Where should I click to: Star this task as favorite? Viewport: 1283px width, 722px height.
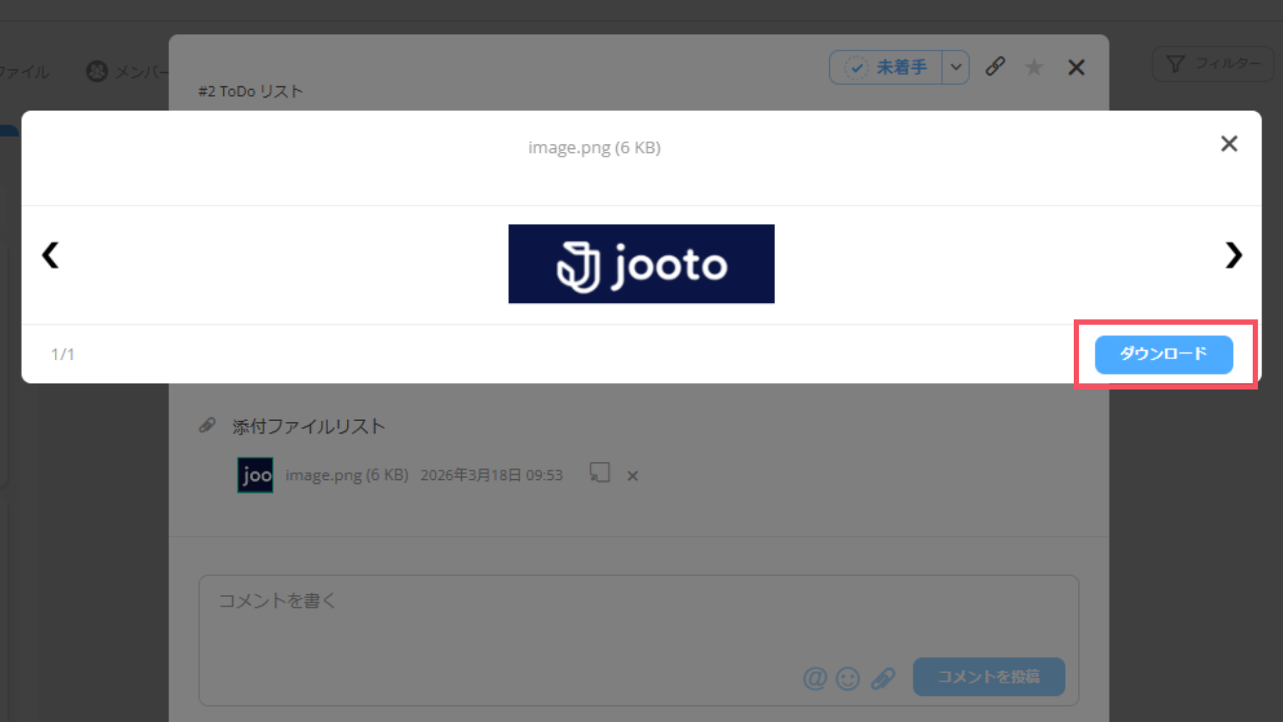[1034, 67]
